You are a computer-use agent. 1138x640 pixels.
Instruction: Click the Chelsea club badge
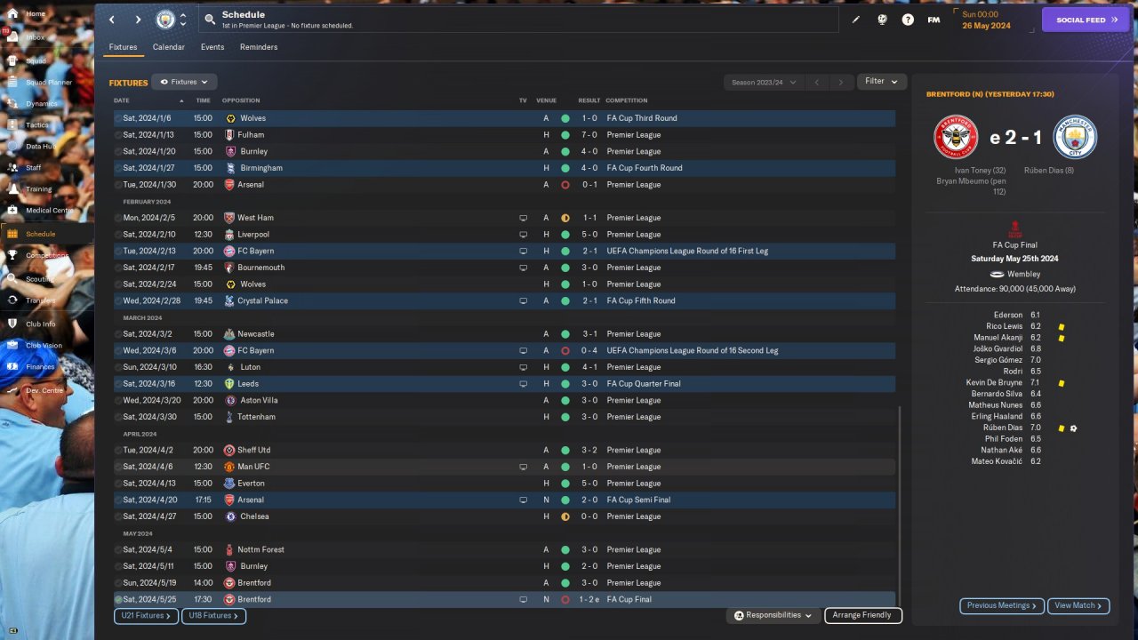coord(230,516)
